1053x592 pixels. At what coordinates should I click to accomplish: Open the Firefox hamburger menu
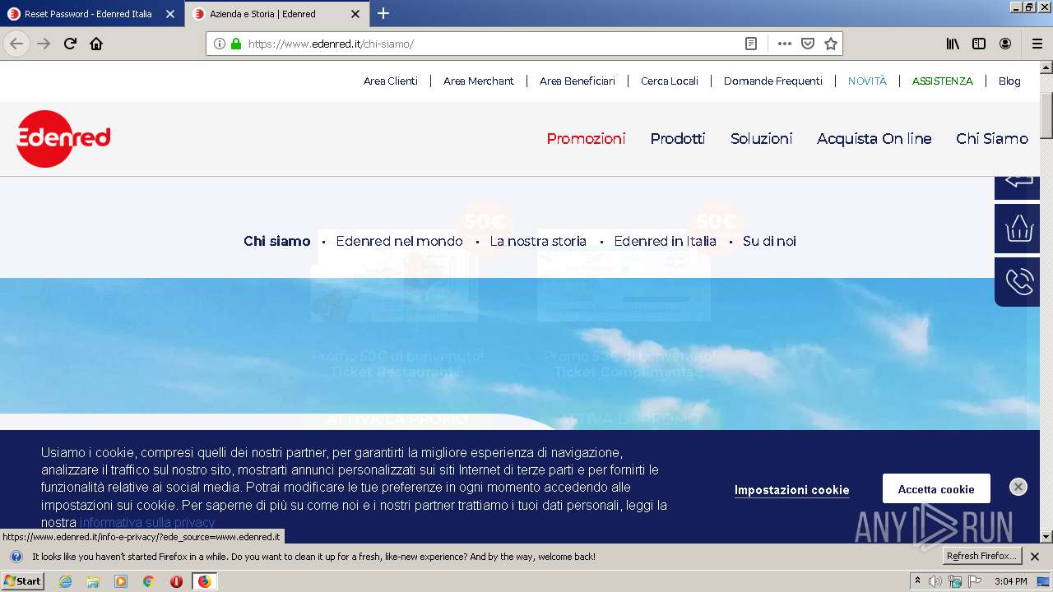coord(1037,44)
